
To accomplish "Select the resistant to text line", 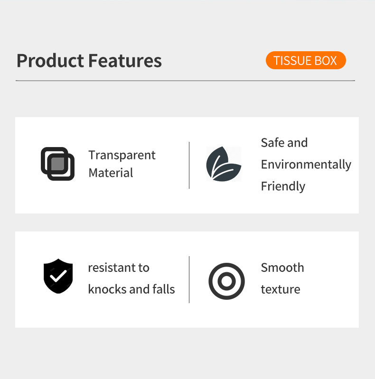I will tap(119, 268).
